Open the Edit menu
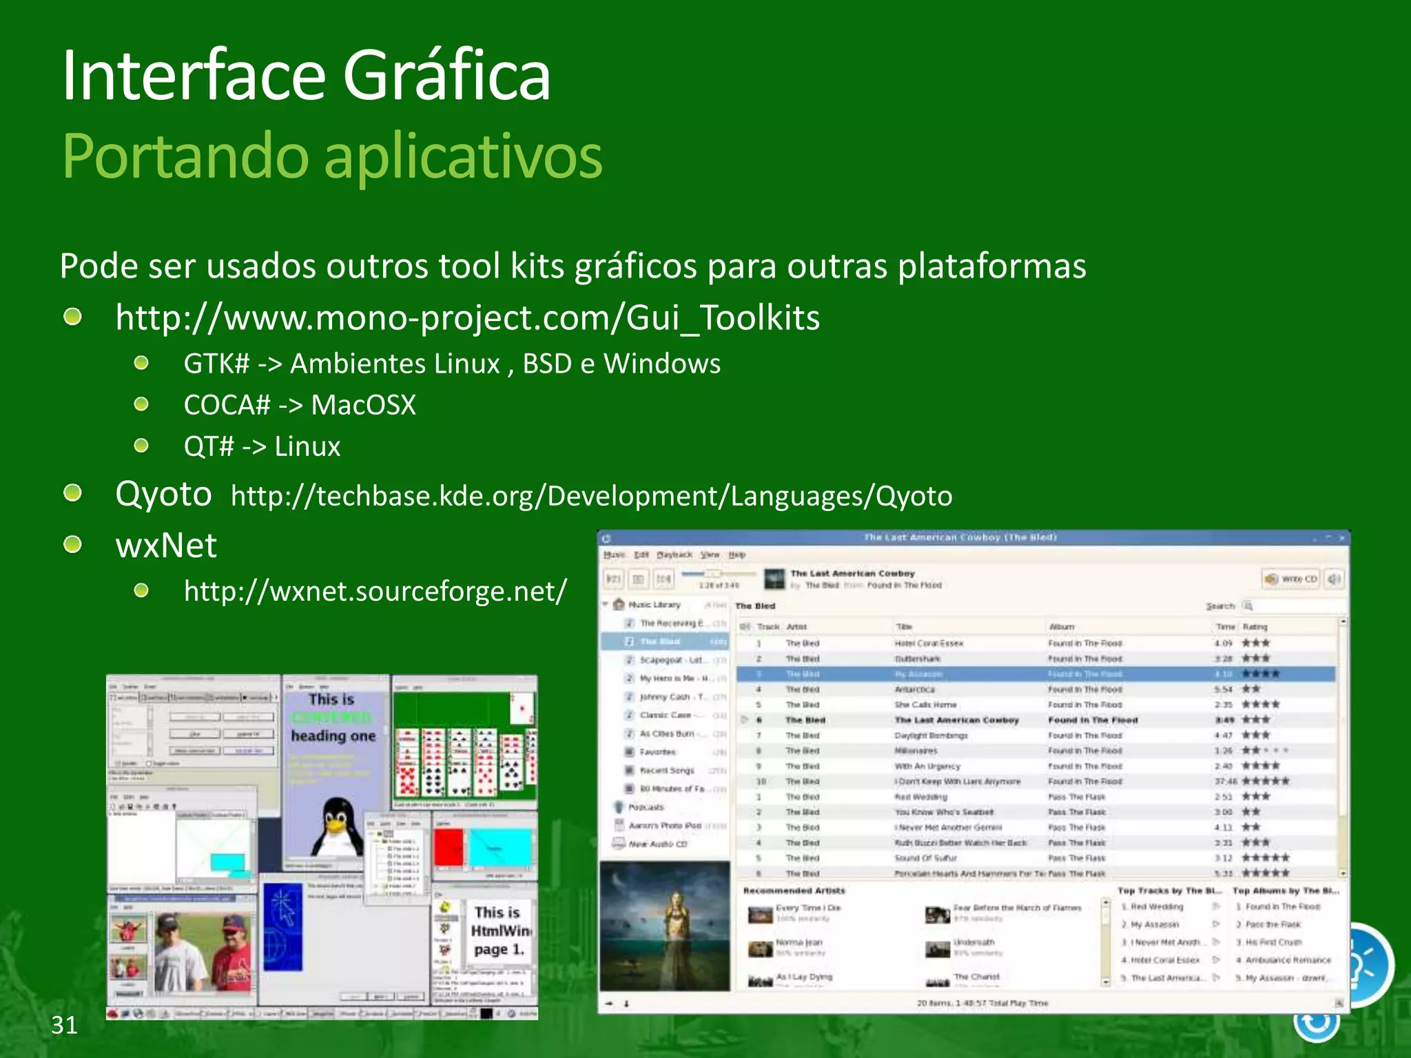 641,554
